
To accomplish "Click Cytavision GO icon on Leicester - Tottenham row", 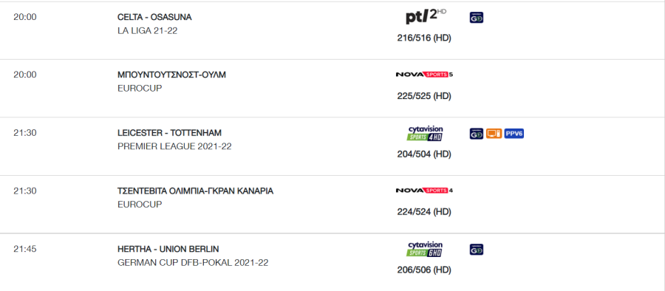I will [477, 134].
